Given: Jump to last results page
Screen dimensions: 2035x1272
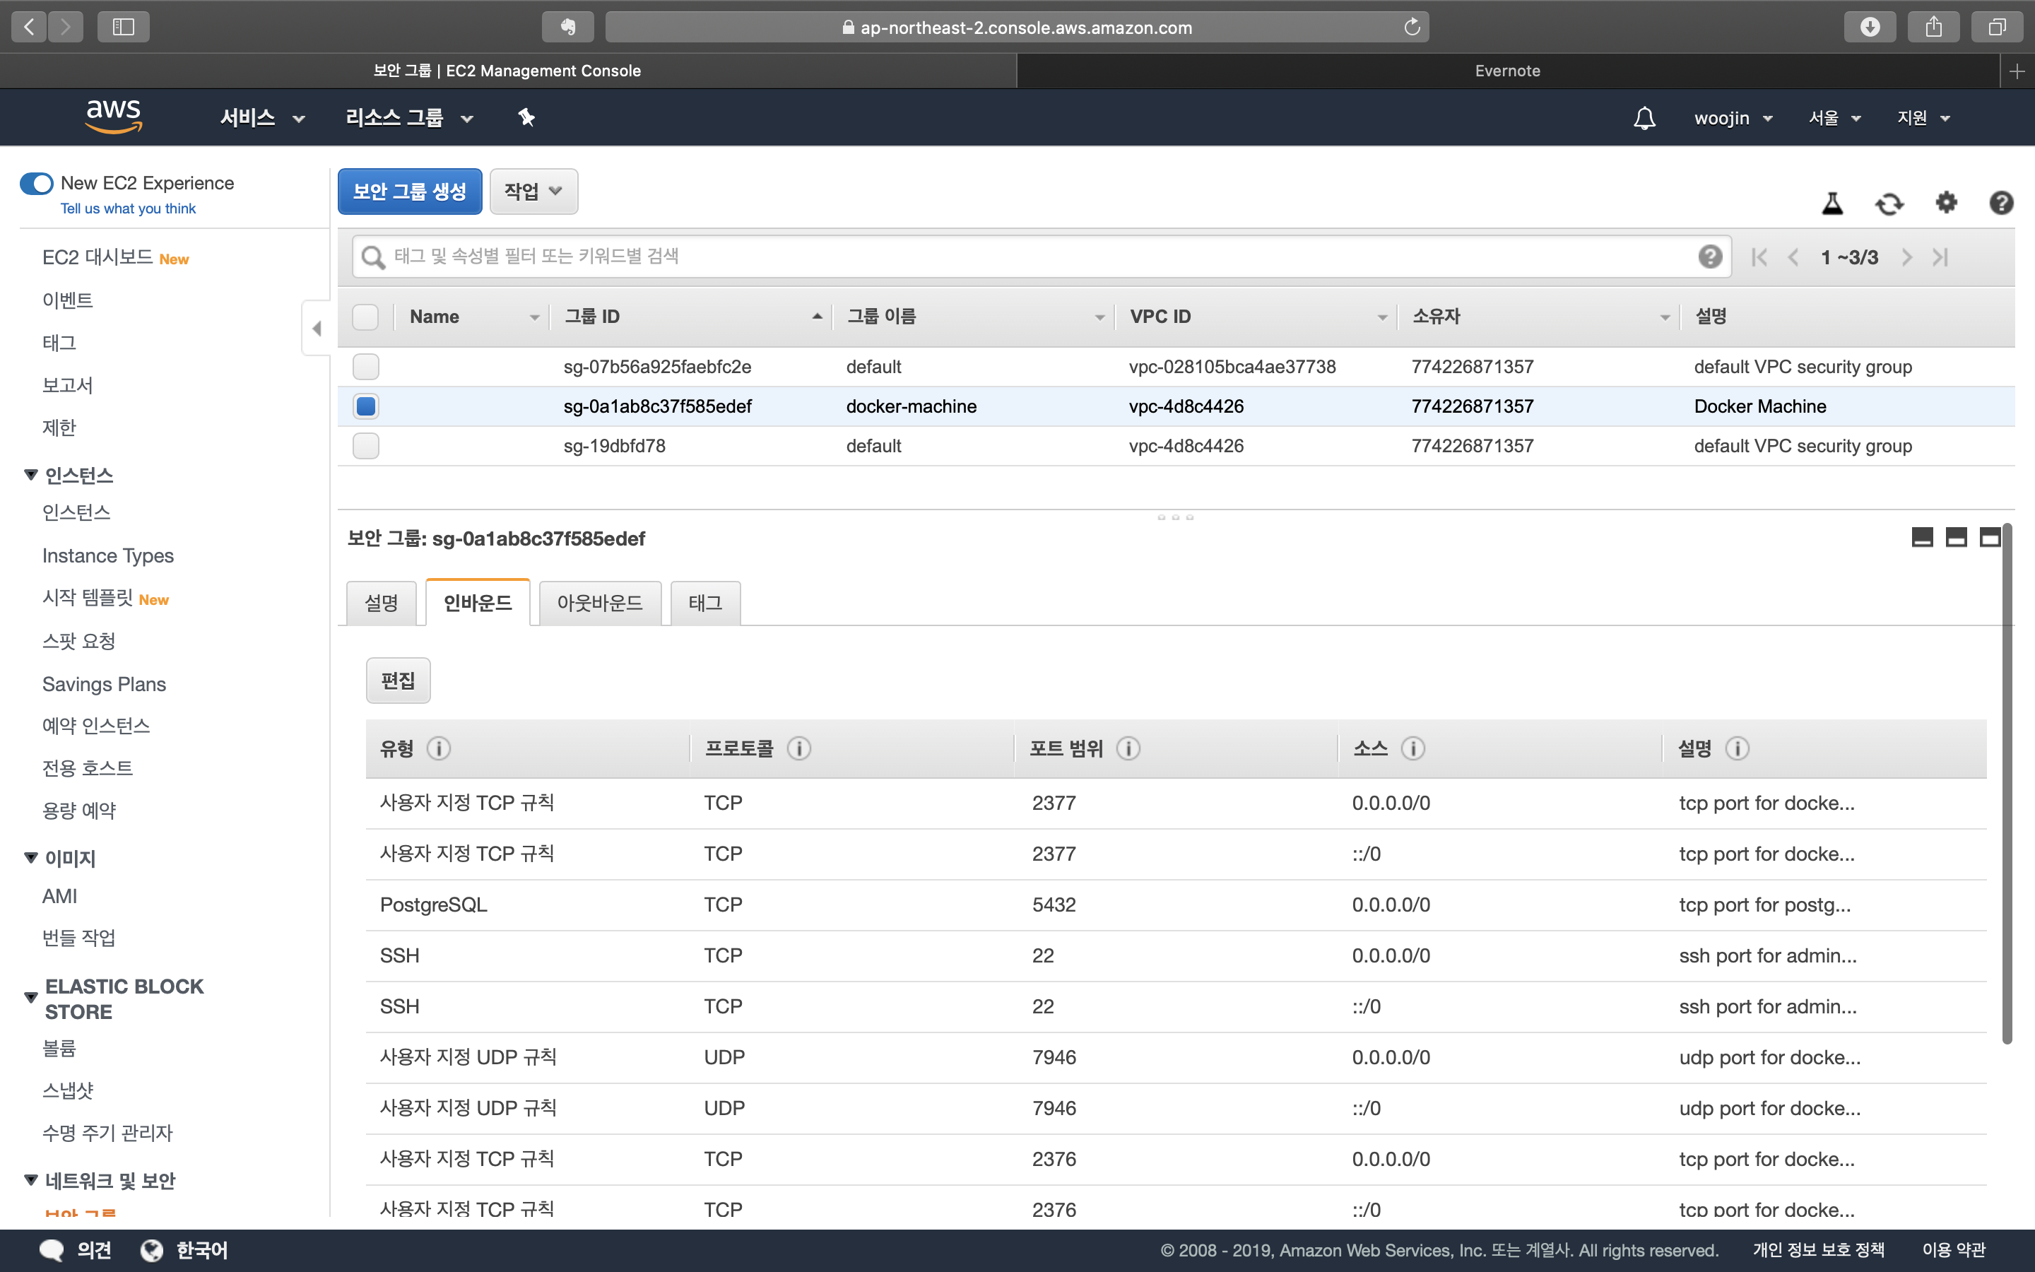Looking at the screenshot, I should pos(1940,257).
